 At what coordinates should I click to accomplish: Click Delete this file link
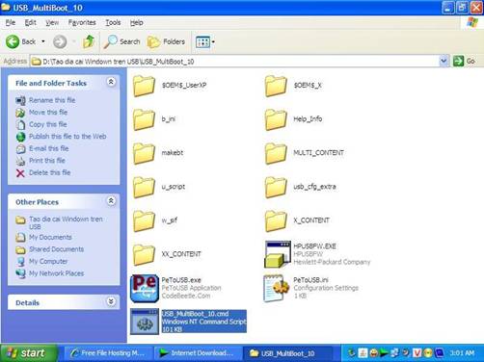50,172
